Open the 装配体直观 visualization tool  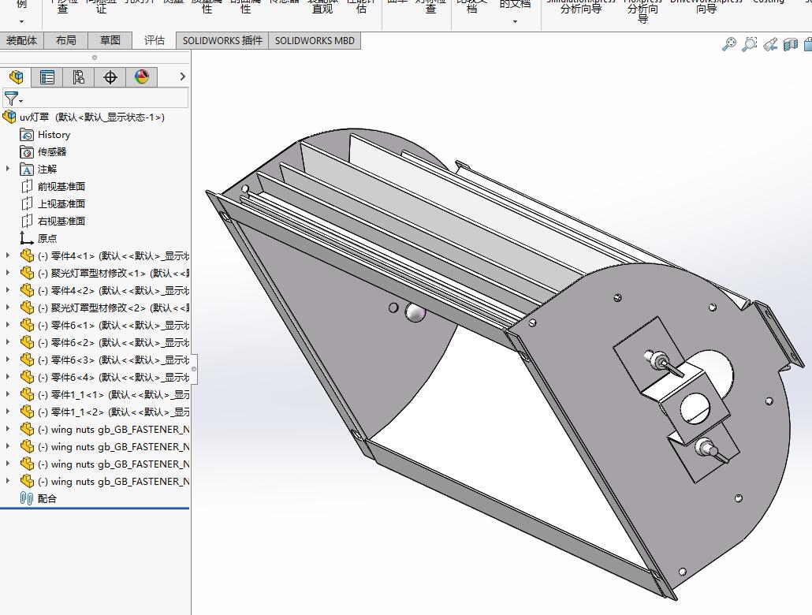322,6
